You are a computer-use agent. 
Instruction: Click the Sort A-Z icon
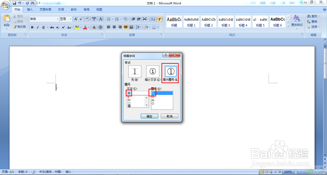[153, 19]
